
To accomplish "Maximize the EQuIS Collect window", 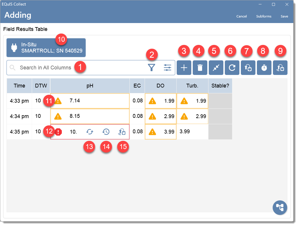I will click(x=274, y=4).
